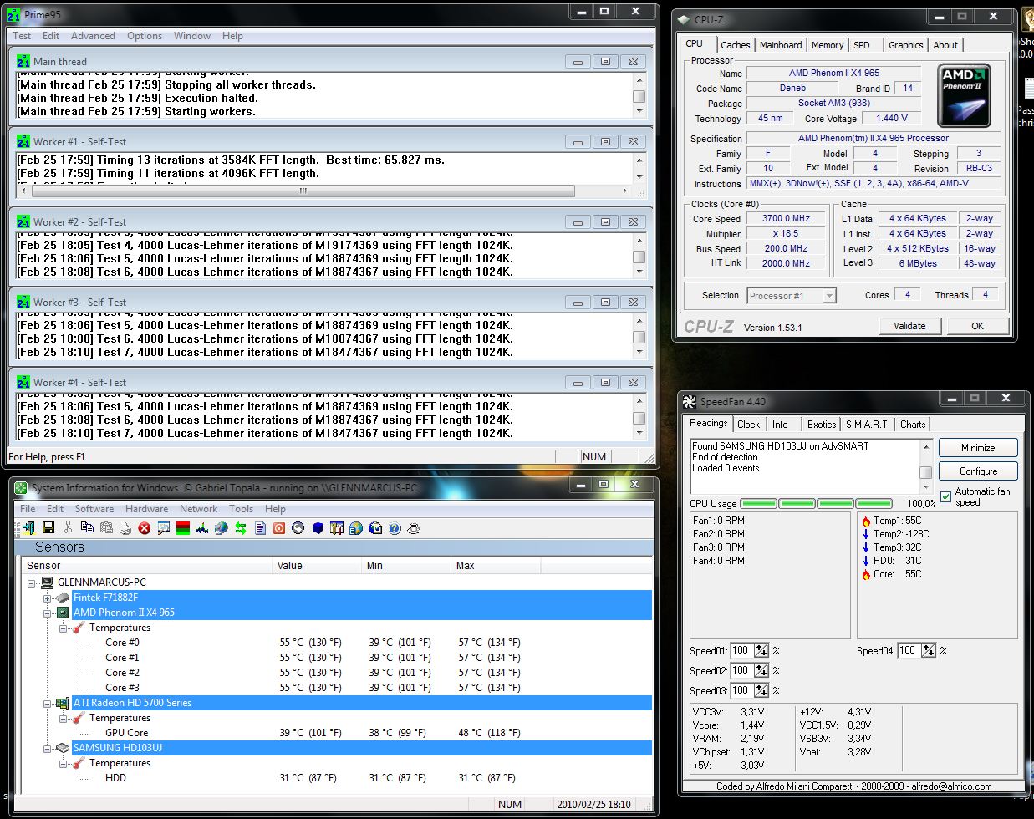Click the AMD Phenom II logo in CPU-Z
1034x819 pixels.
[964, 96]
